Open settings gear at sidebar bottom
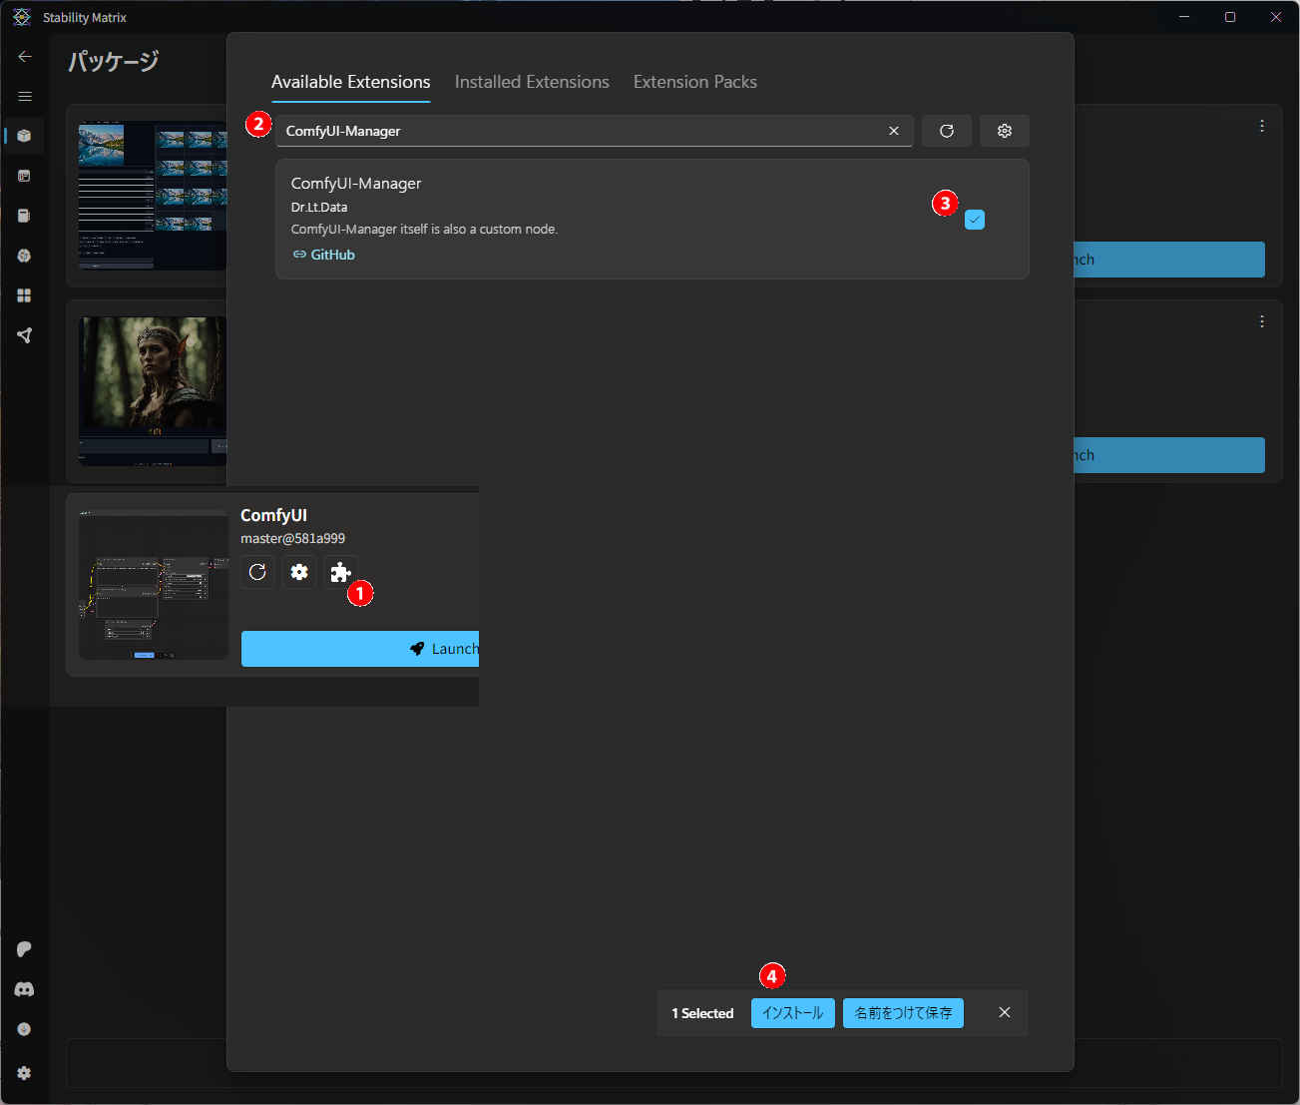1300x1105 pixels. [24, 1073]
